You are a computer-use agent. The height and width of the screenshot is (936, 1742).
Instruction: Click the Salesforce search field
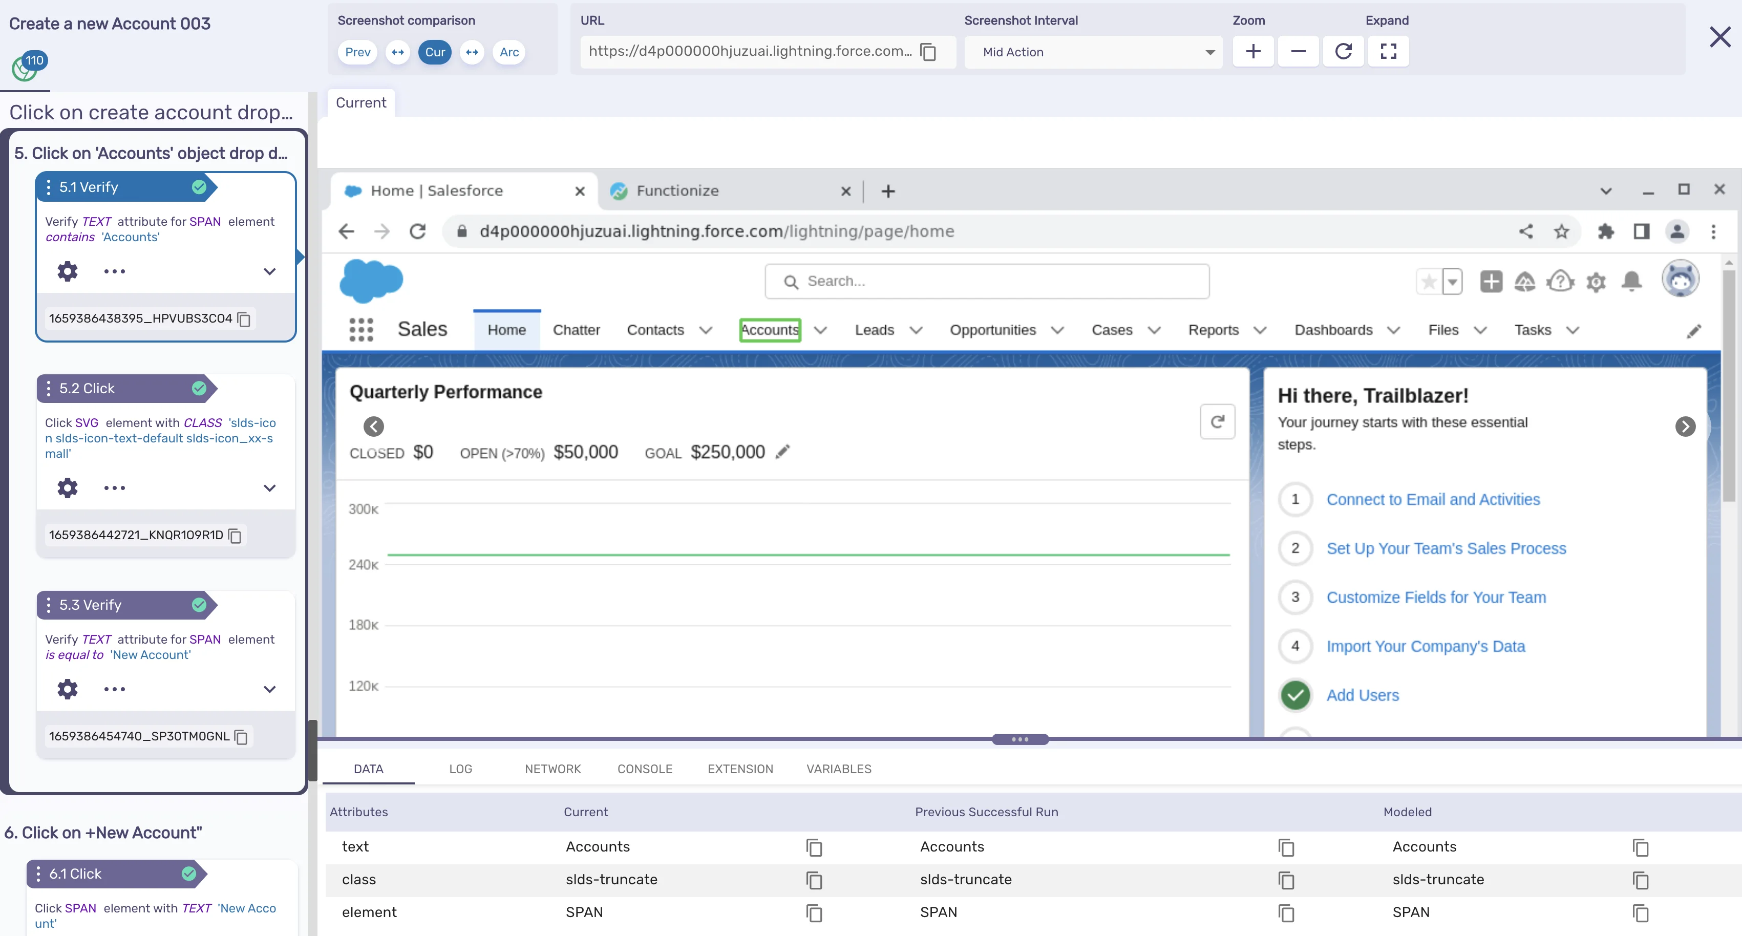click(987, 281)
